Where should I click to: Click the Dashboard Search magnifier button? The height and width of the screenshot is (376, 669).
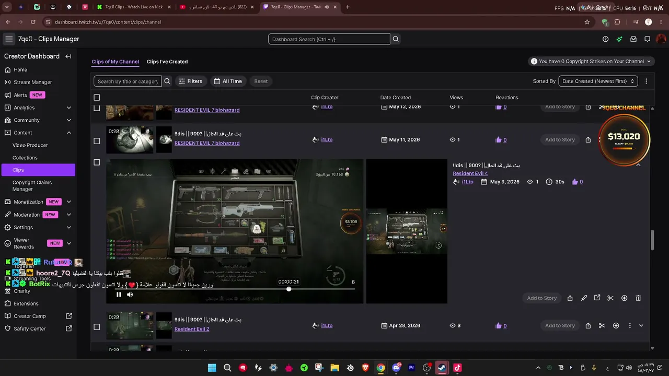[396, 39]
